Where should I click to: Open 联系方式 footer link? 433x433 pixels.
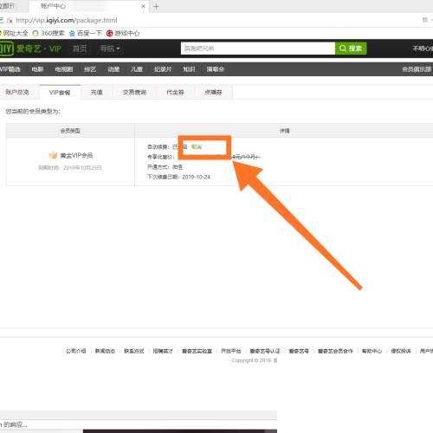[134, 351]
